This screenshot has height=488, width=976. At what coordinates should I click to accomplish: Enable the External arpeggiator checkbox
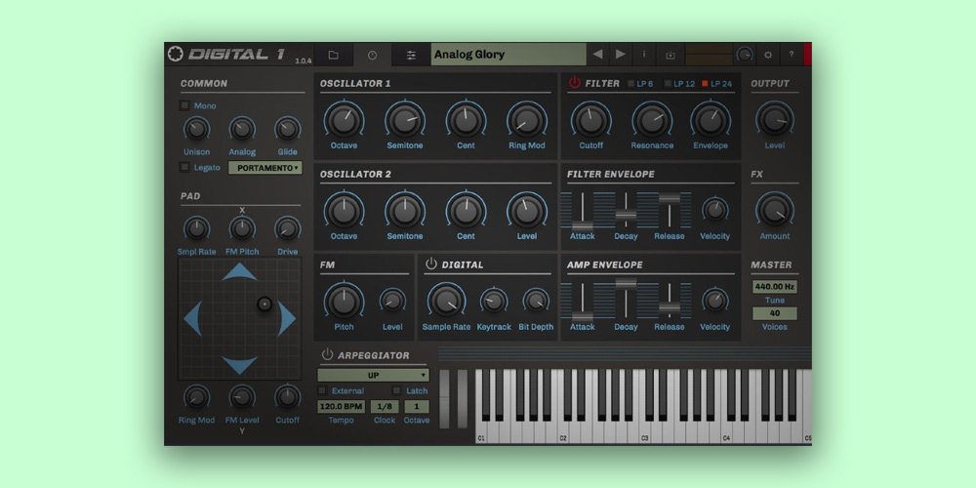pyautogui.click(x=322, y=390)
